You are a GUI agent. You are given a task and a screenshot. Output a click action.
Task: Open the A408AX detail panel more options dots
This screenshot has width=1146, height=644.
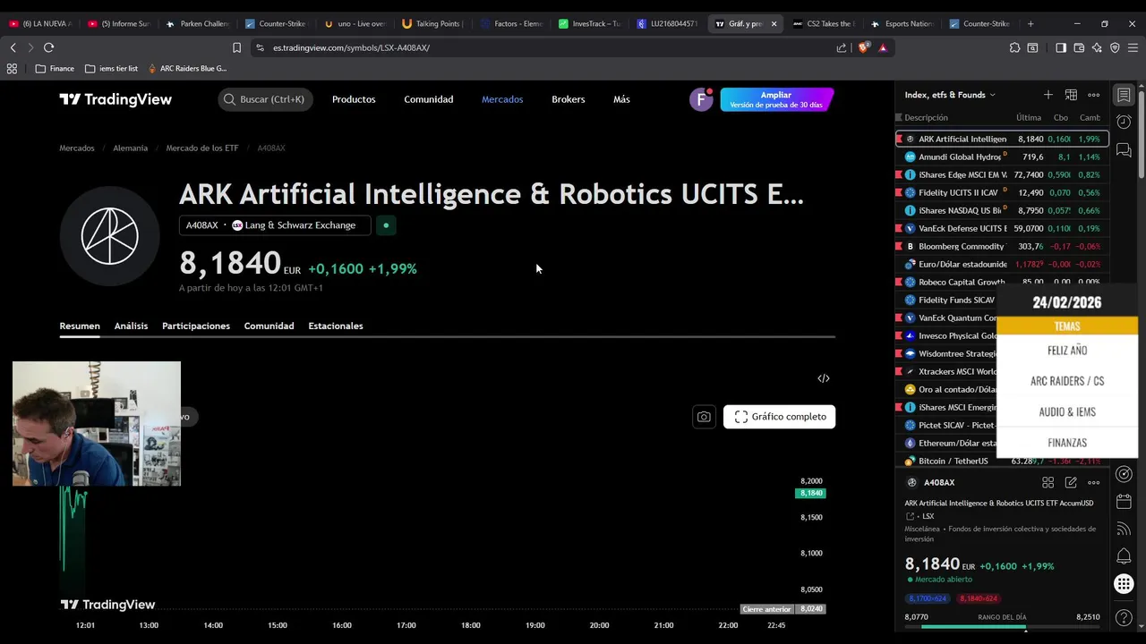[x=1093, y=482]
